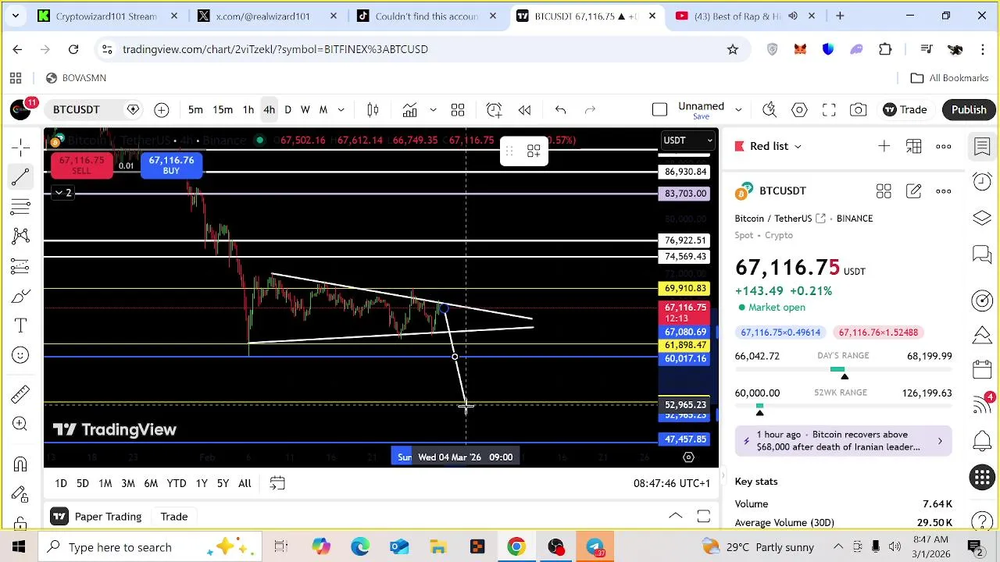Open the candlestick chart type selector
This screenshot has width=1000, height=562.
(x=373, y=110)
